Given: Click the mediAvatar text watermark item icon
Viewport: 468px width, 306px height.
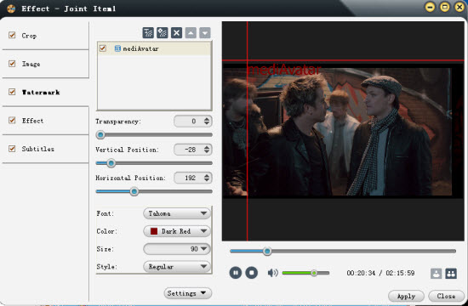Looking at the screenshot, I should pos(117,48).
